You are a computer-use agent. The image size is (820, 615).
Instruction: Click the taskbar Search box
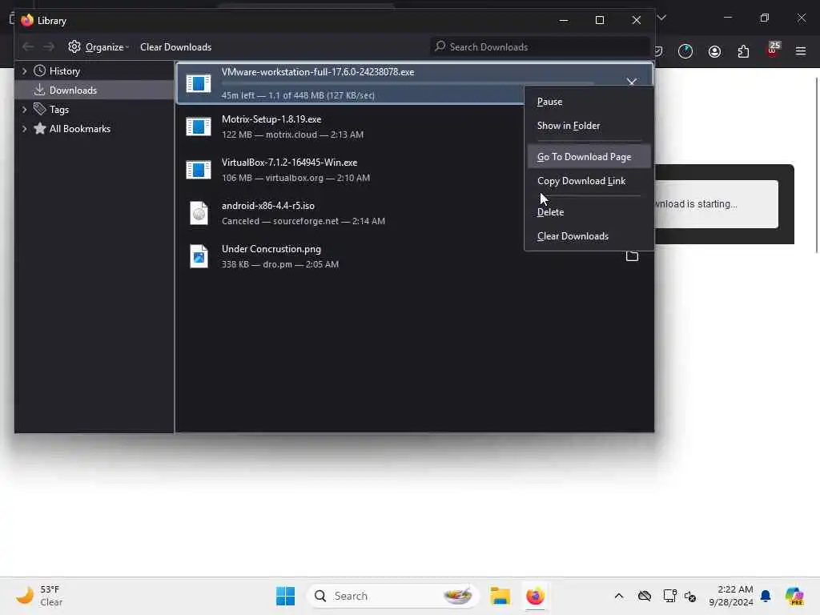(x=392, y=596)
